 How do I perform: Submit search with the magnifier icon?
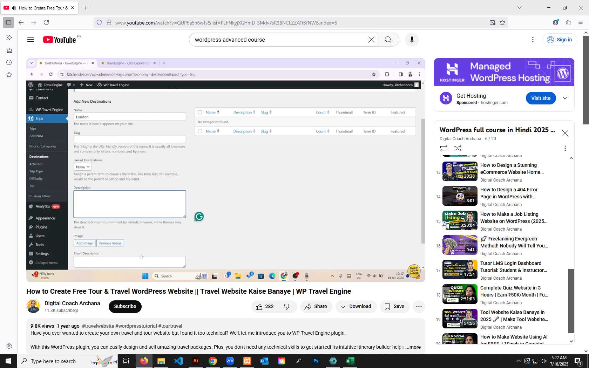coord(388,40)
